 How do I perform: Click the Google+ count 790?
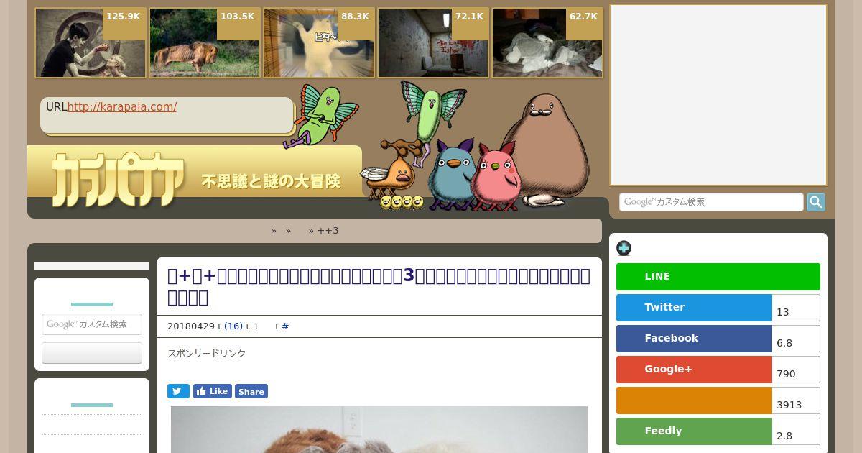(x=796, y=370)
